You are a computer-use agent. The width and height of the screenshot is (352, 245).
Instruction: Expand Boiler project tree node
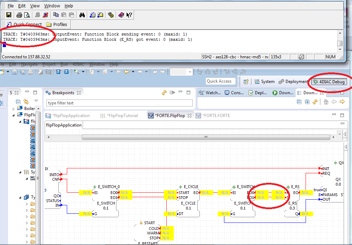[13, 109]
